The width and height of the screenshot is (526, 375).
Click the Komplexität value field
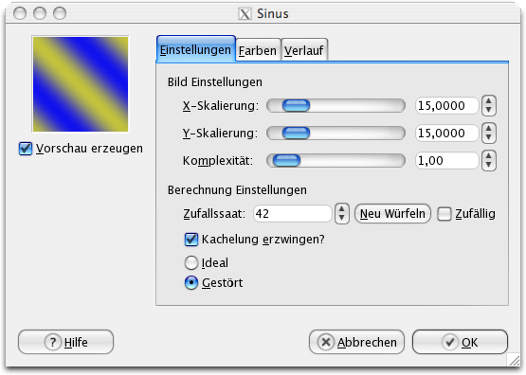[x=446, y=161]
